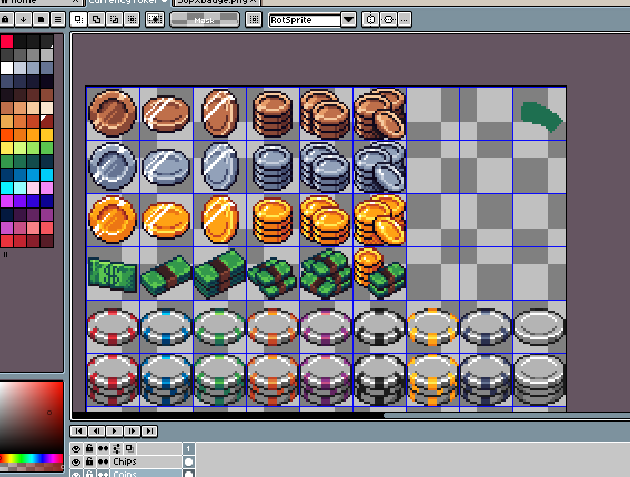Go to the last frame

(149, 431)
